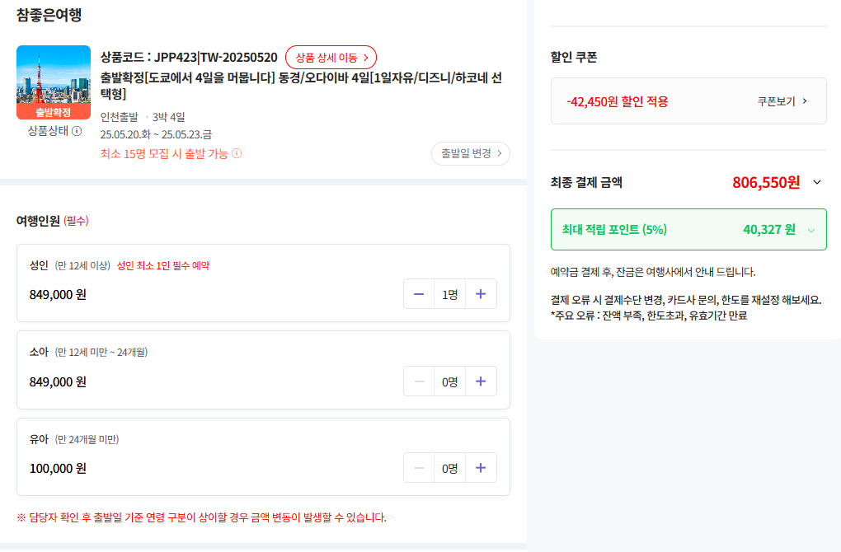Click the 40,327 원 points value
Screen dimensions: 841x552
click(769, 229)
